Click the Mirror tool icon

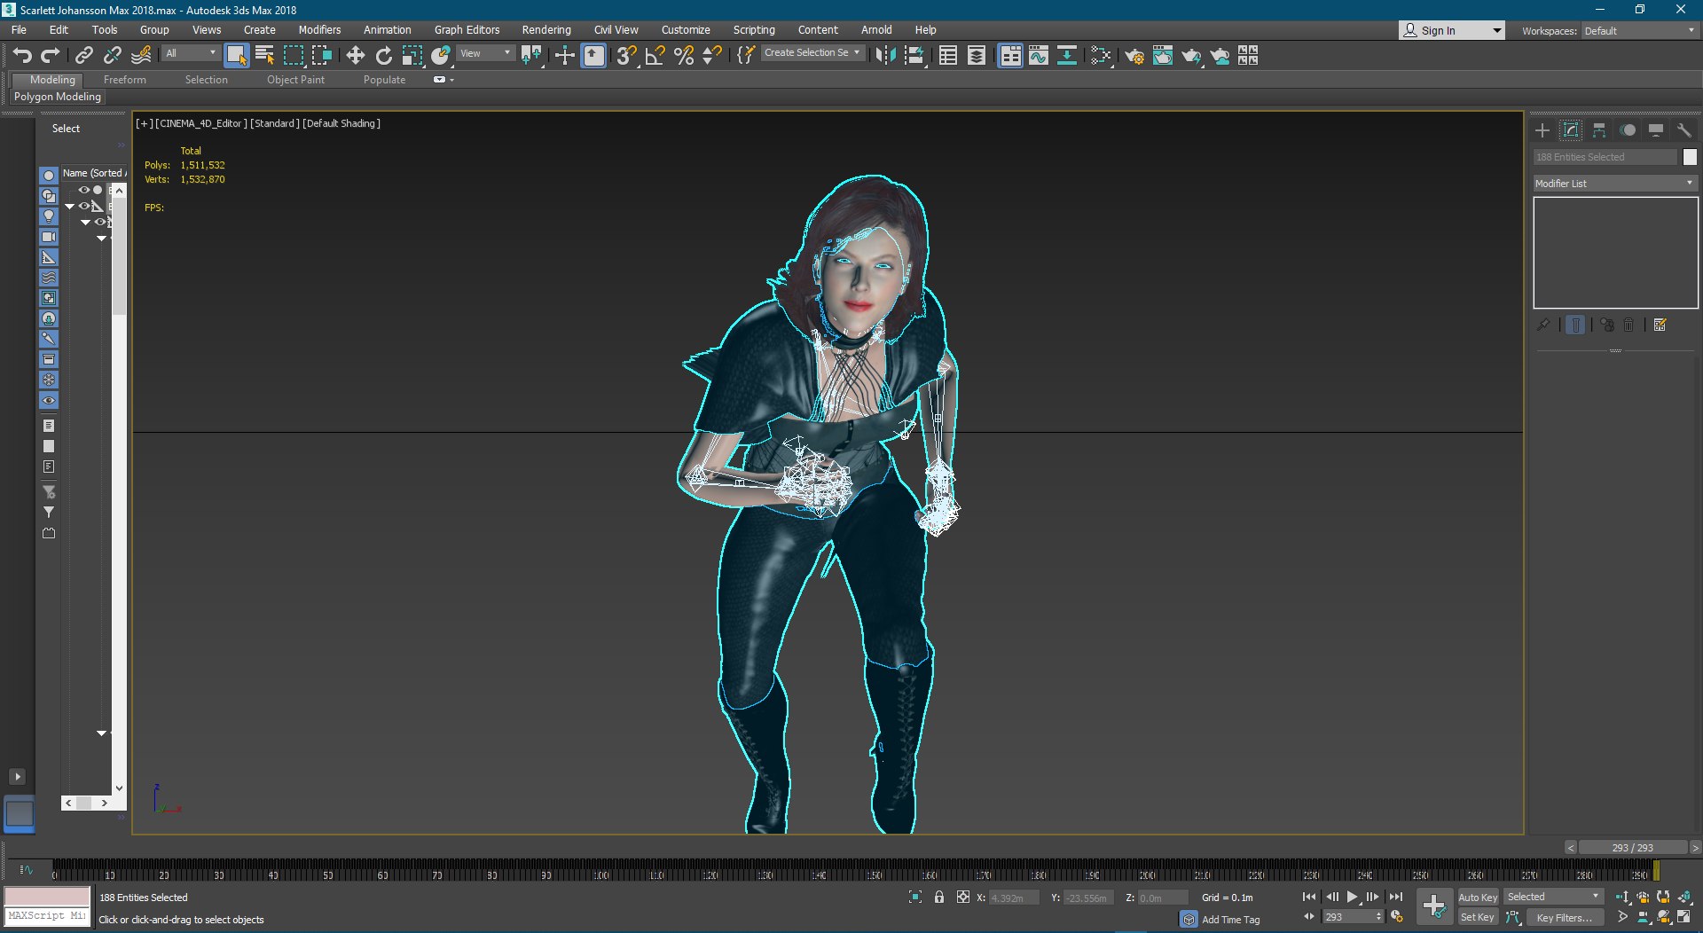point(884,55)
